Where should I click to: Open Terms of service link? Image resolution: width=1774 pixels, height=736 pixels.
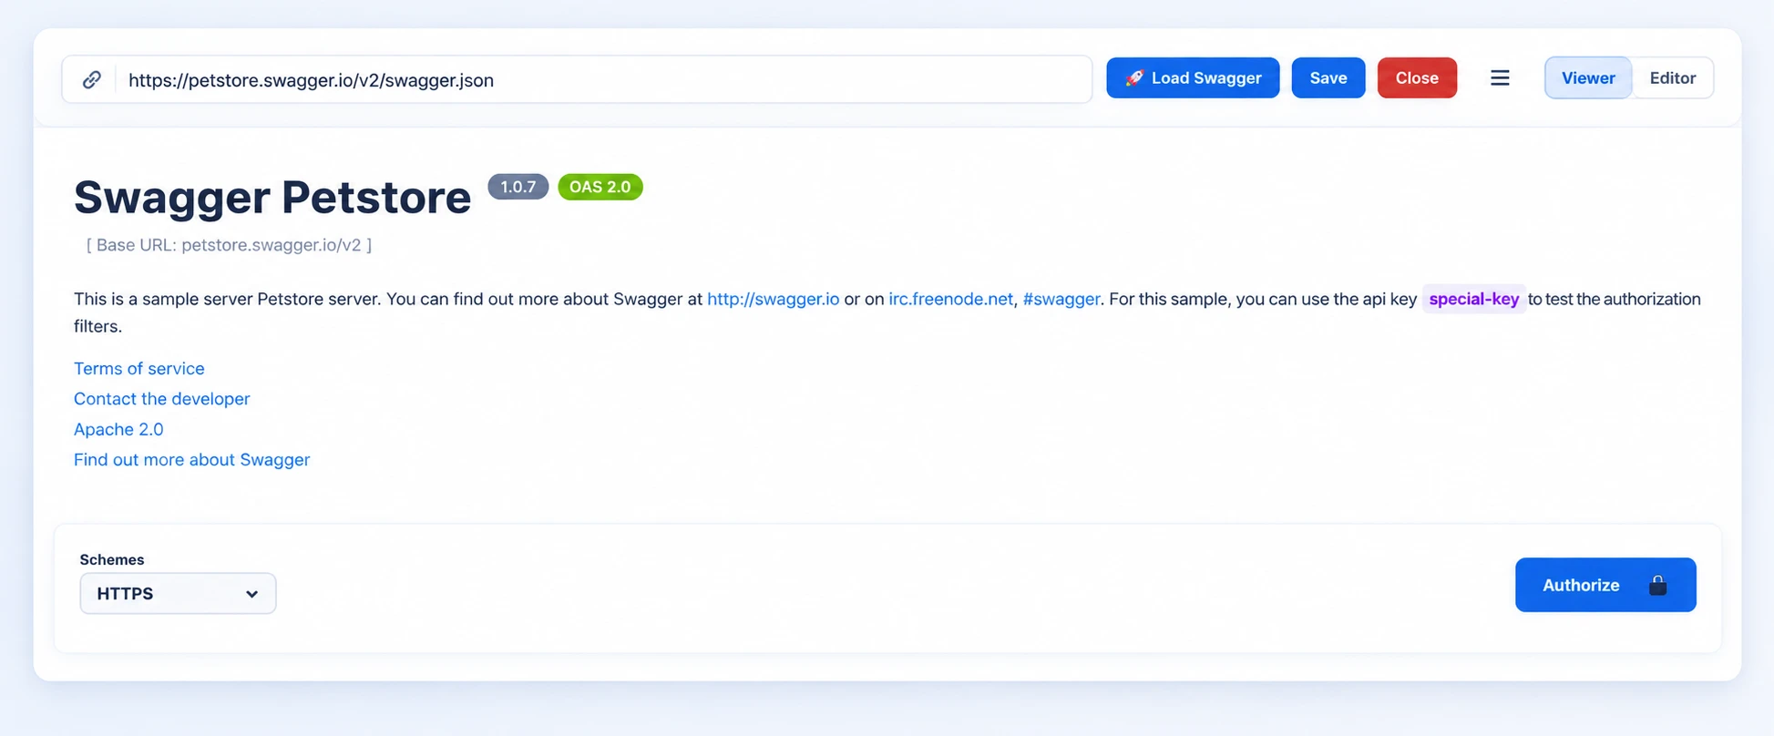point(138,368)
